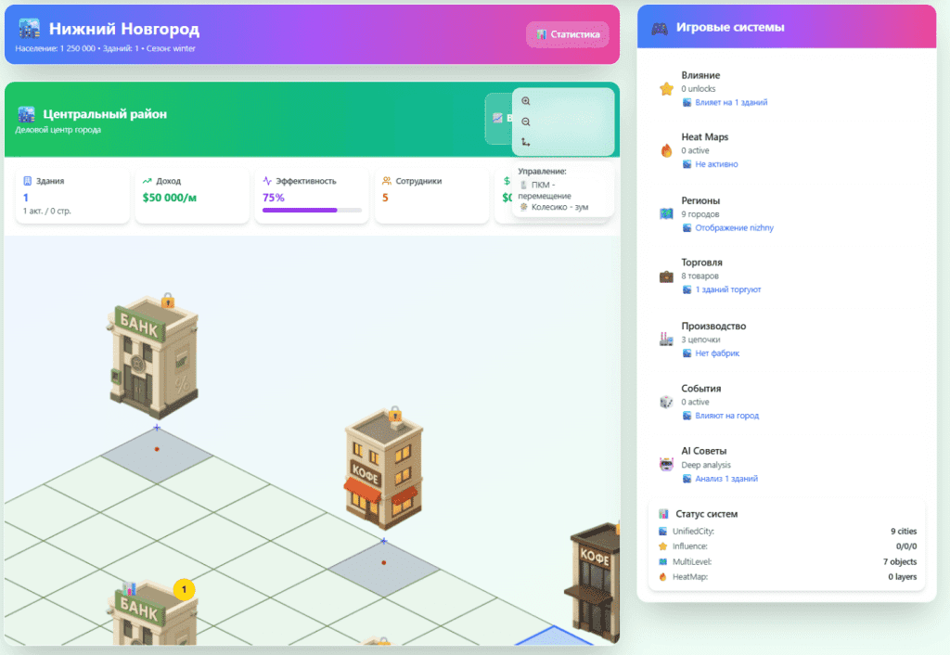
Task: Click the 'Не активно' heat map link
Action: click(x=716, y=164)
